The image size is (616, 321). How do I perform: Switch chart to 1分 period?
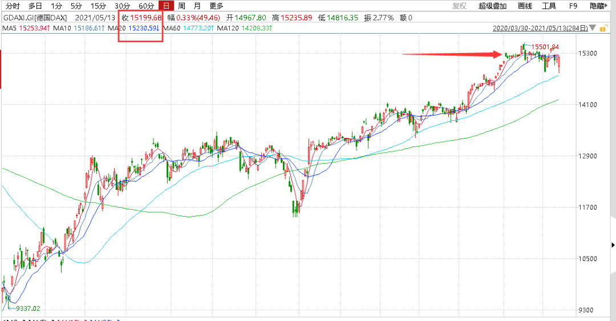[x=56, y=6]
